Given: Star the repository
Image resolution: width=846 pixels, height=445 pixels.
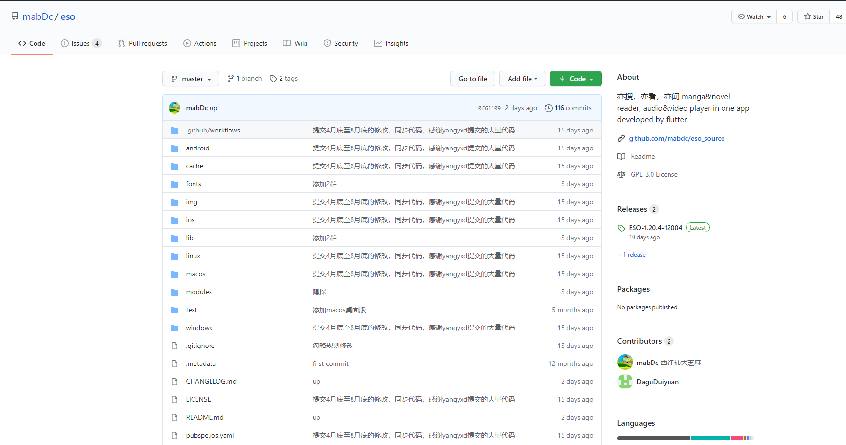Looking at the screenshot, I should pyautogui.click(x=814, y=16).
